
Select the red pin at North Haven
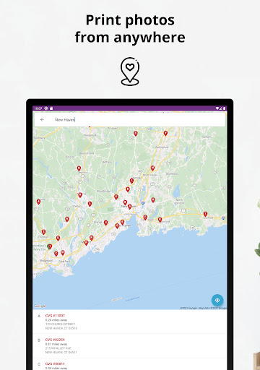click(152, 168)
